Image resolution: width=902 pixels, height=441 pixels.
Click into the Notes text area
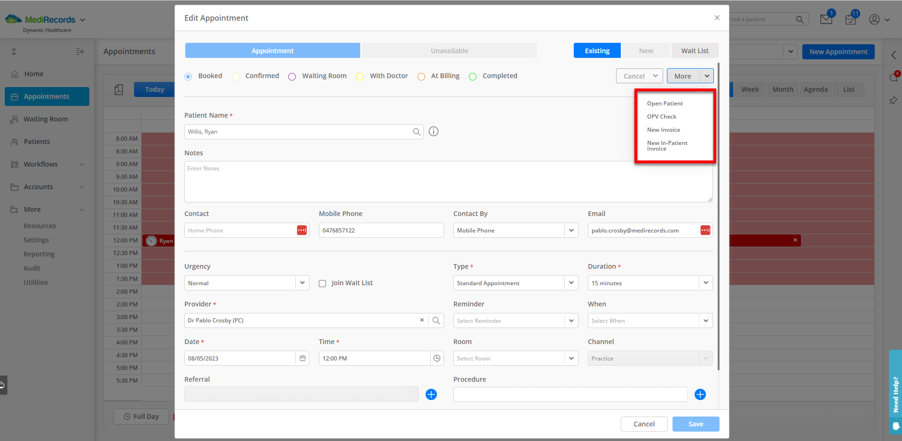(448, 182)
